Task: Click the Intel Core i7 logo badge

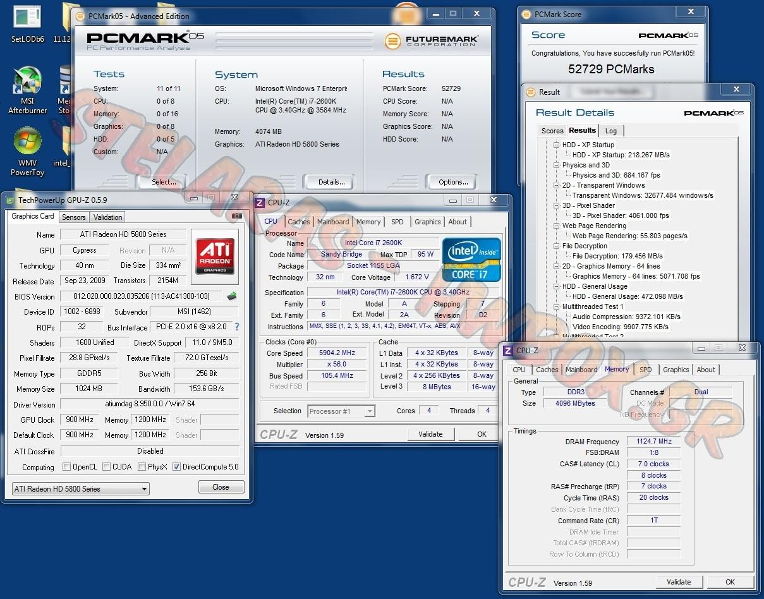Action: point(471,259)
